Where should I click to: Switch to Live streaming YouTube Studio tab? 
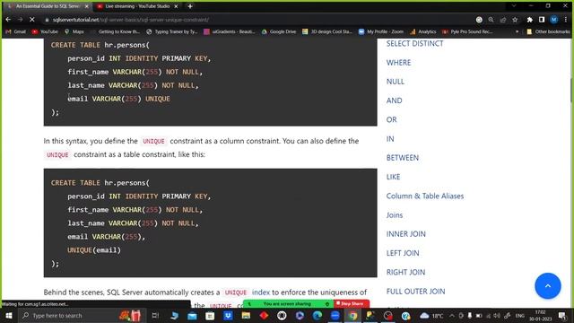coord(137,6)
